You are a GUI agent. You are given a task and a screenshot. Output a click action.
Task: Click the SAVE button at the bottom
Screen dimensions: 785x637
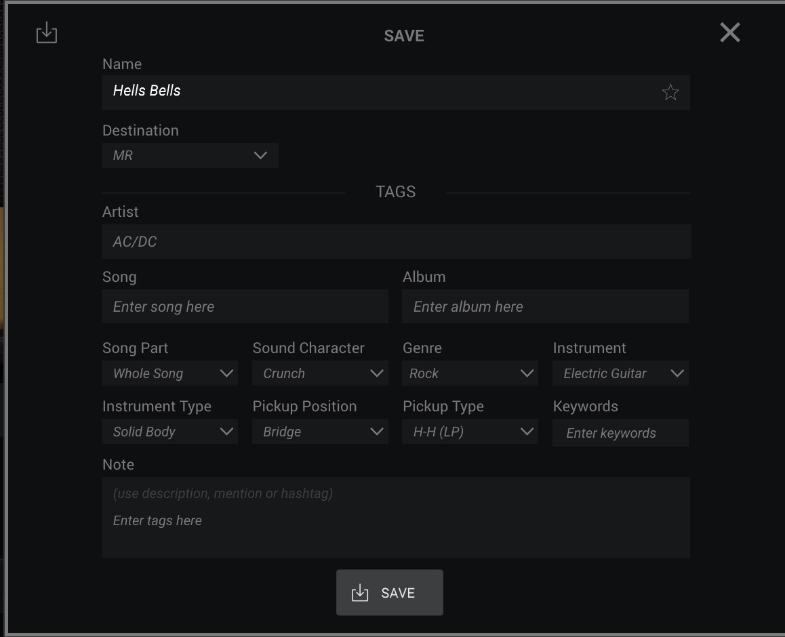coord(390,592)
